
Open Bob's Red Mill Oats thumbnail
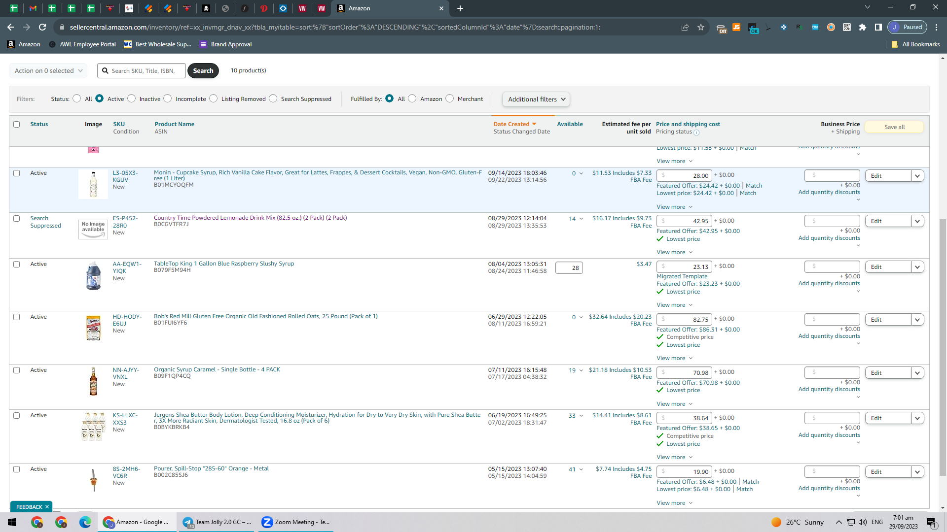93,328
